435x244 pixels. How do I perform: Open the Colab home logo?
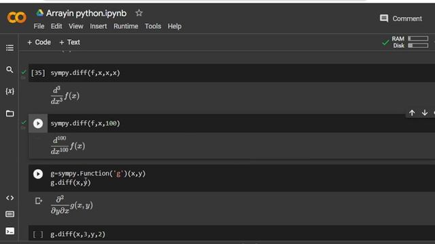pos(16,18)
